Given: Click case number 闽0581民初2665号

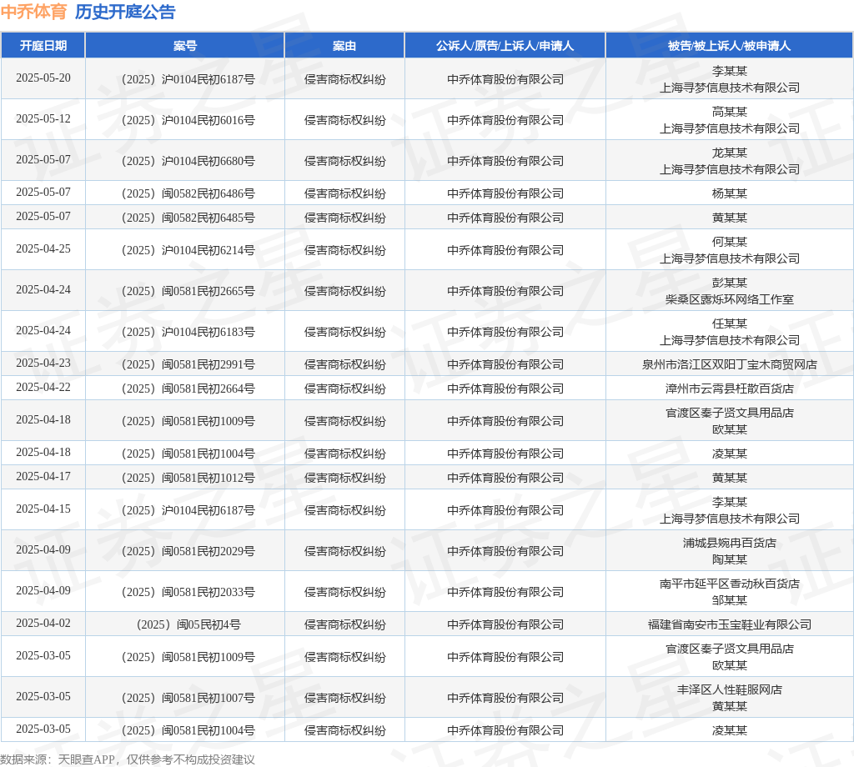Looking at the screenshot, I should (x=188, y=291).
